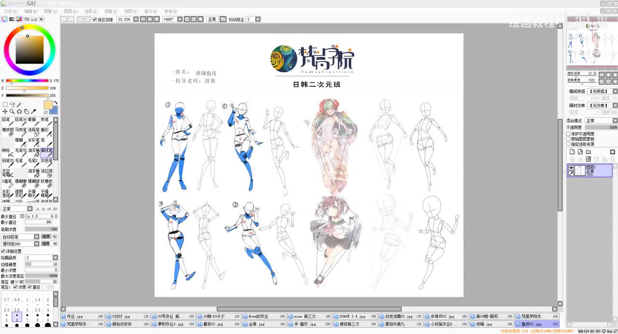
Task: Create a new linework layer
Action: pos(580,152)
